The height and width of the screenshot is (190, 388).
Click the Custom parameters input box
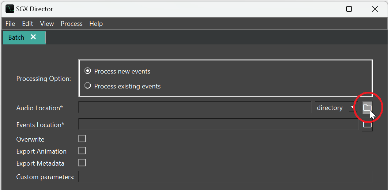226,177
